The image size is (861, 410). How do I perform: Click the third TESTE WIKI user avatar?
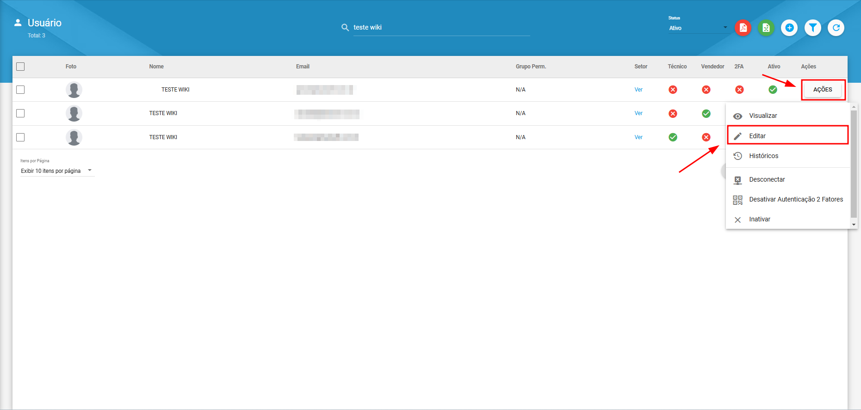[74, 137]
